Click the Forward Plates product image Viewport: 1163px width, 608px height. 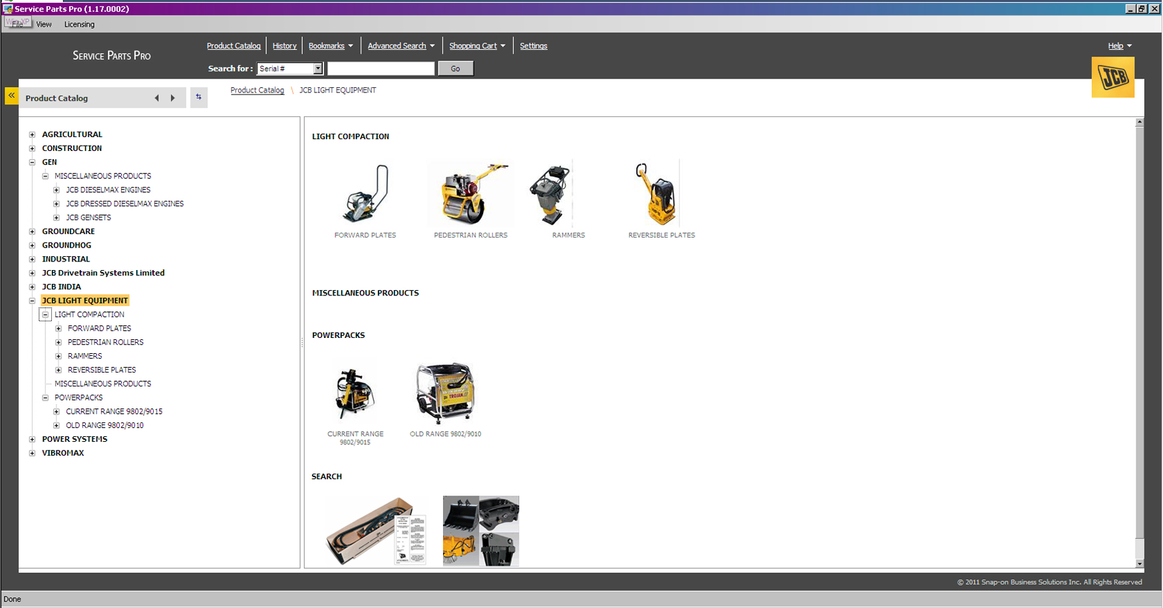coord(365,194)
